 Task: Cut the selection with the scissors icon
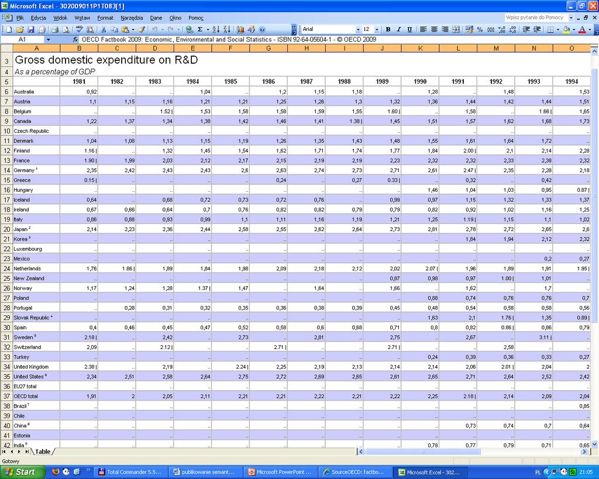pyautogui.click(x=103, y=29)
